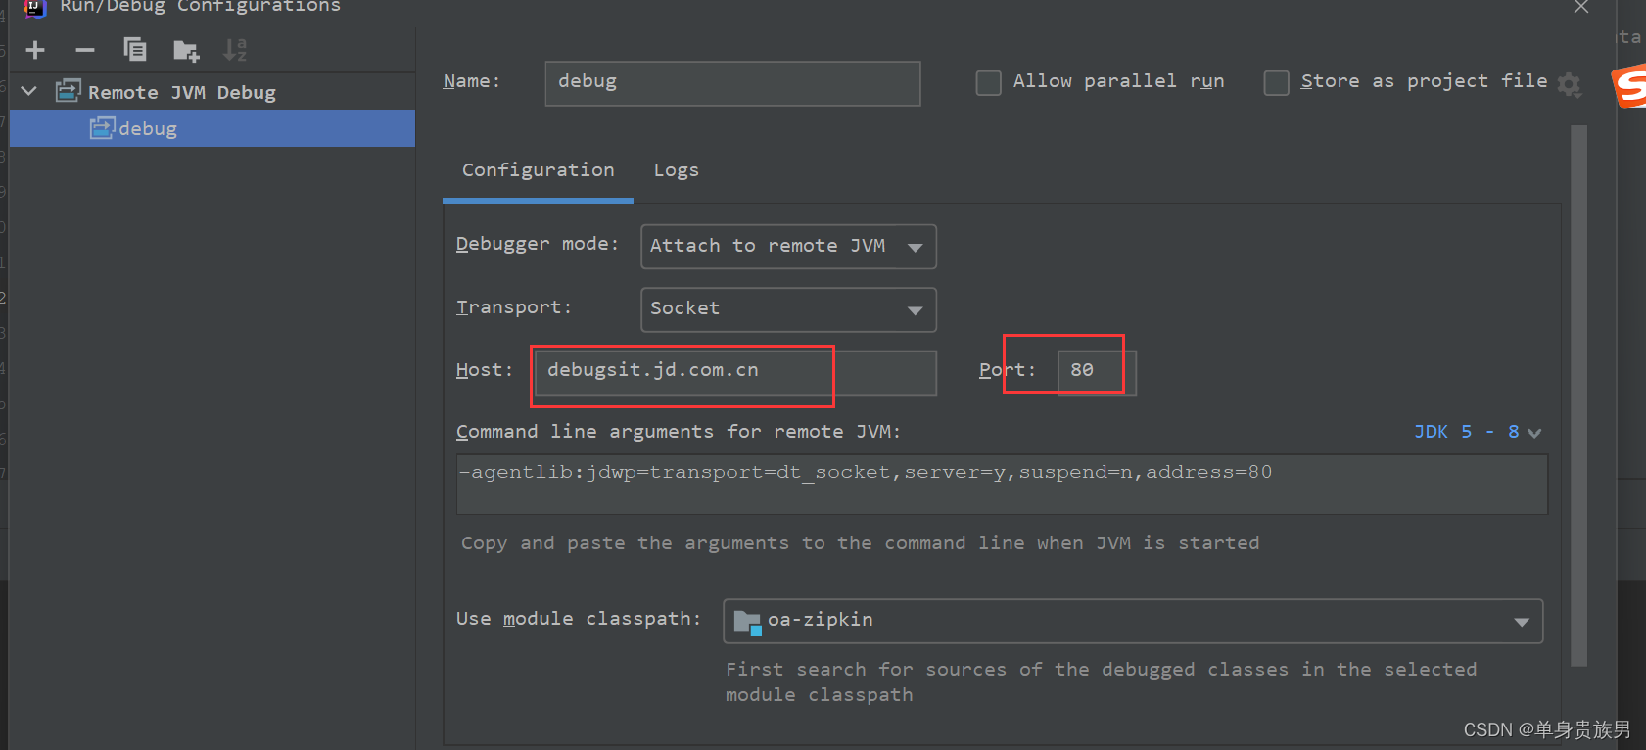Screen dimensions: 1646x750
Task: Switch to the Configuration tab
Action: coord(539,170)
